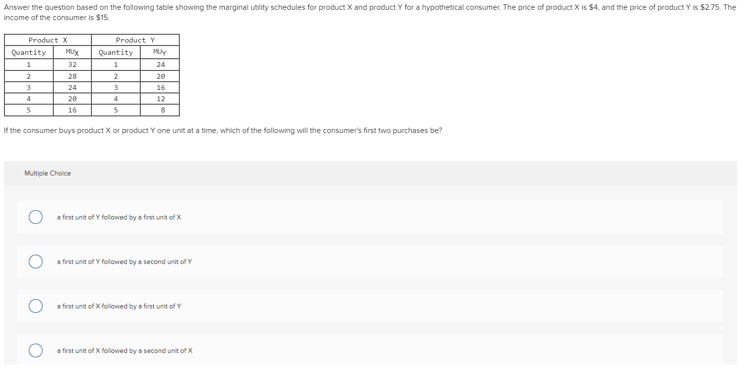Click the 'Product Y' table header cell
The height and width of the screenshot is (372, 744).
pos(135,40)
